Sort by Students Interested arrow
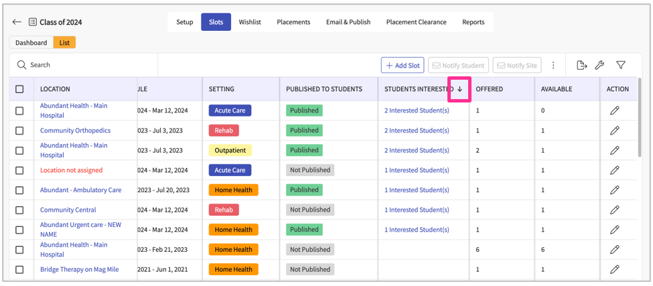This screenshot has width=653, height=286. (x=459, y=89)
